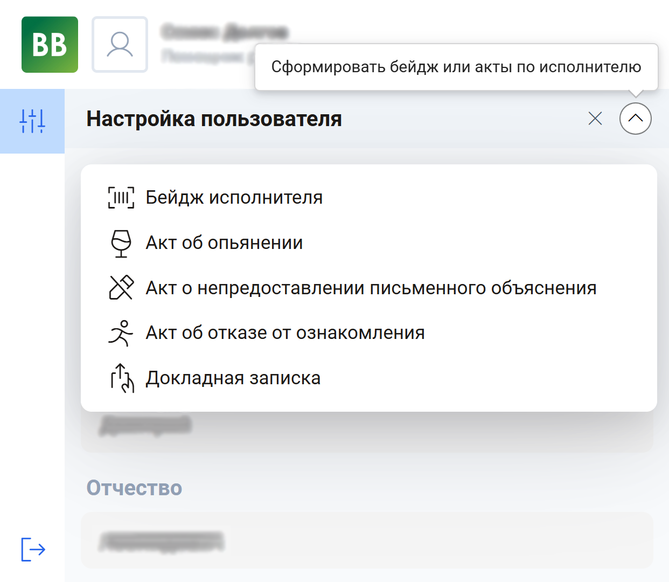Select the sliders settings icon in sidebar

[32, 121]
